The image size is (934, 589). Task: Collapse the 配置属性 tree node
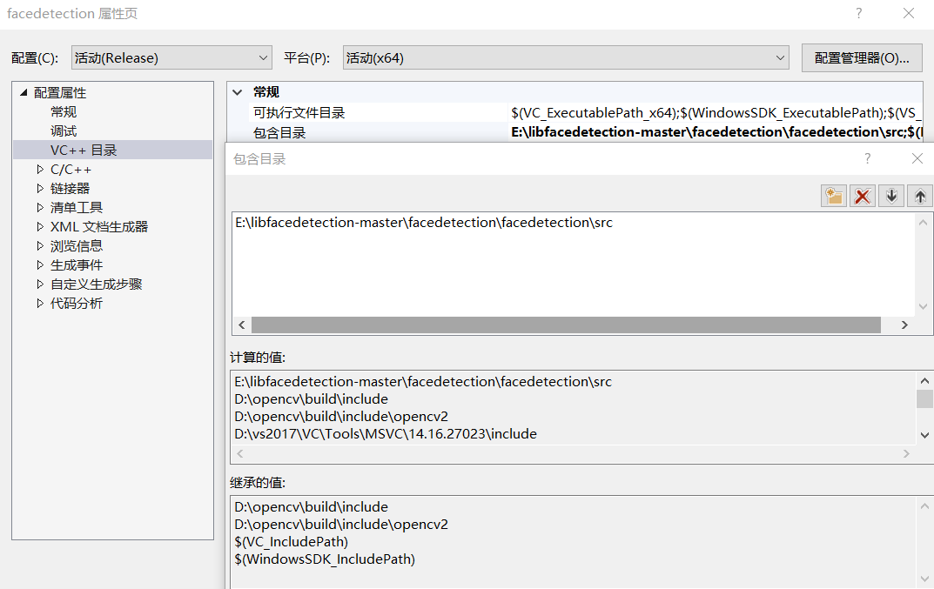point(24,92)
